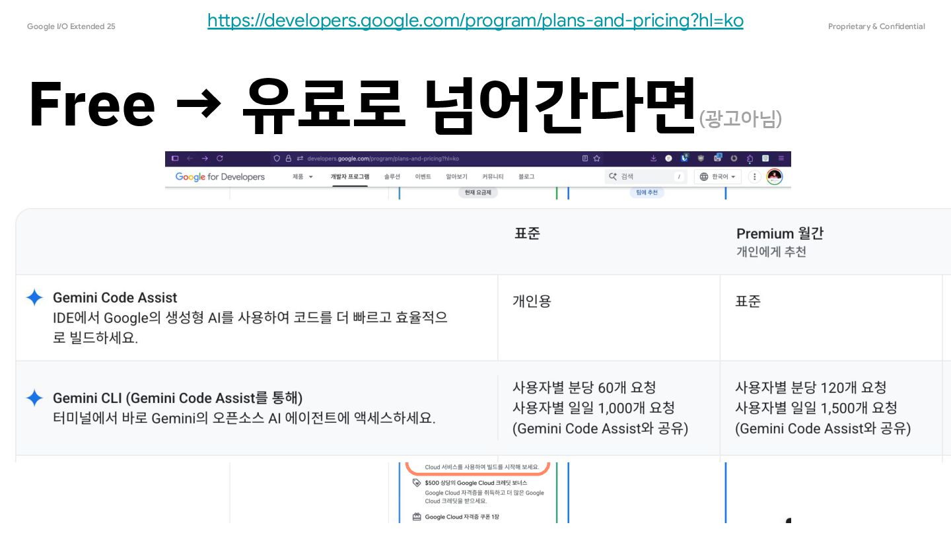The width and height of the screenshot is (951, 535).
Task: Click the 검색 search field
Action: tap(646, 177)
